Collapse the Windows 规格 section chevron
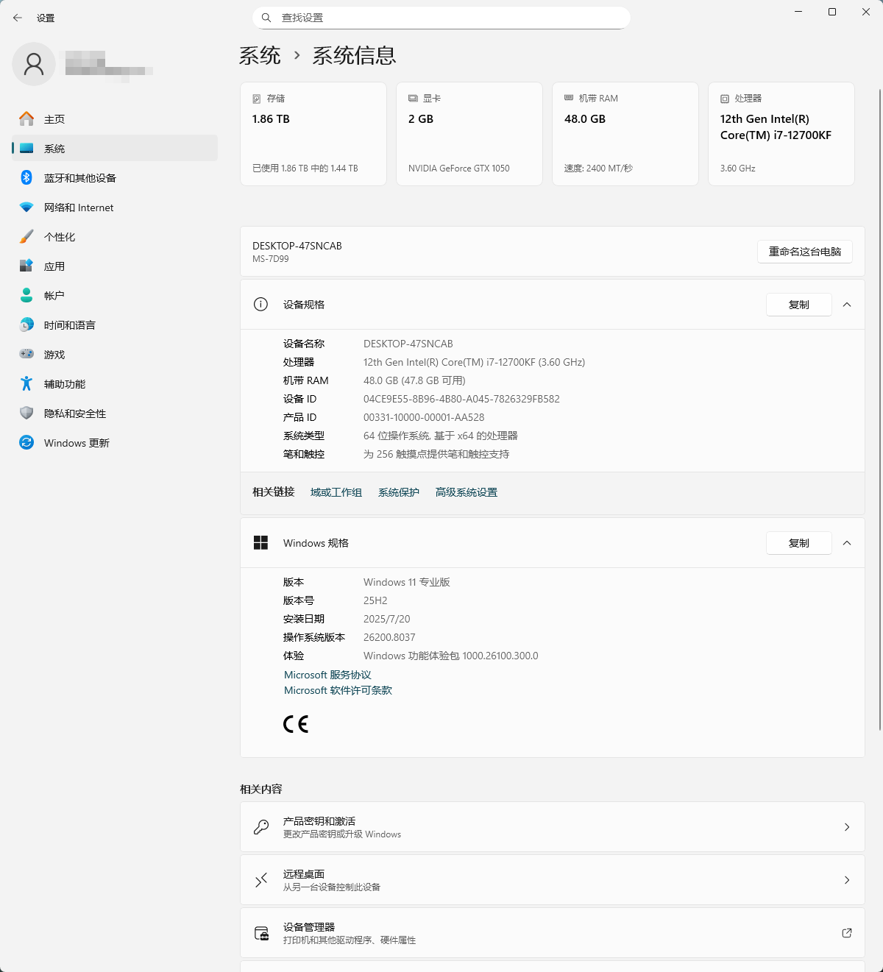Screen dimensions: 883x972 click(847, 543)
